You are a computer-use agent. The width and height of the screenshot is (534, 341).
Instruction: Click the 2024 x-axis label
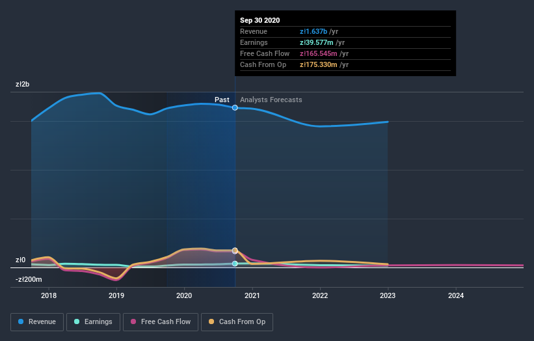456,295
